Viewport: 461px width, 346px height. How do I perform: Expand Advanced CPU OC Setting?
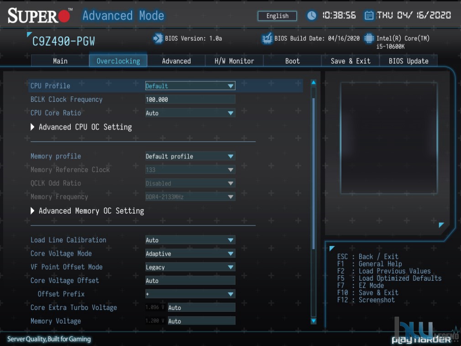[81, 127]
